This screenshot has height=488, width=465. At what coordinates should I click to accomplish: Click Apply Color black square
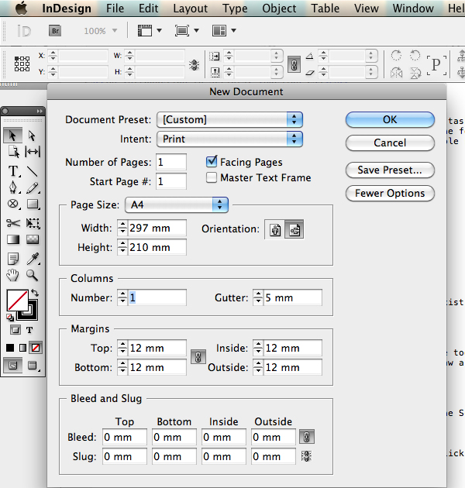tap(10, 348)
